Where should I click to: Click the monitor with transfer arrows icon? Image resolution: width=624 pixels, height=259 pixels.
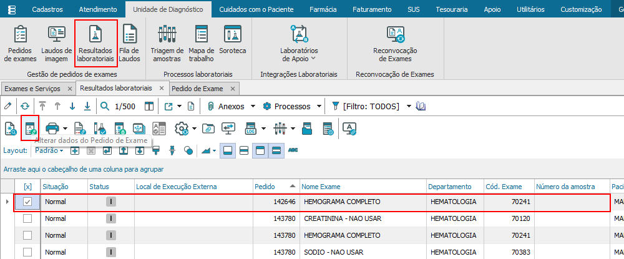tap(228, 128)
